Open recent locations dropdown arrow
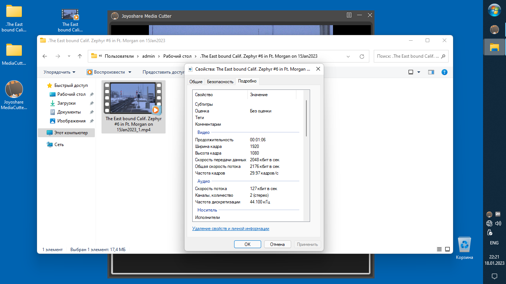 69,56
